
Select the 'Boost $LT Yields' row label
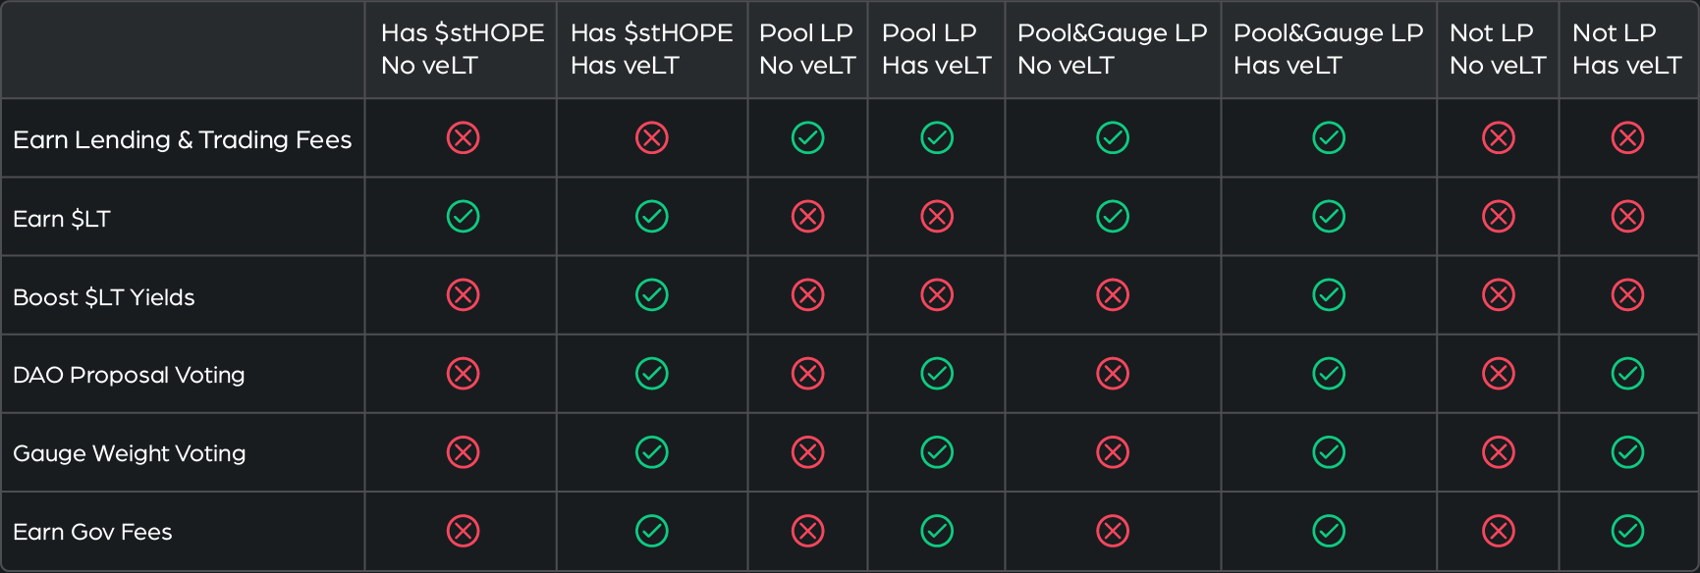(104, 297)
